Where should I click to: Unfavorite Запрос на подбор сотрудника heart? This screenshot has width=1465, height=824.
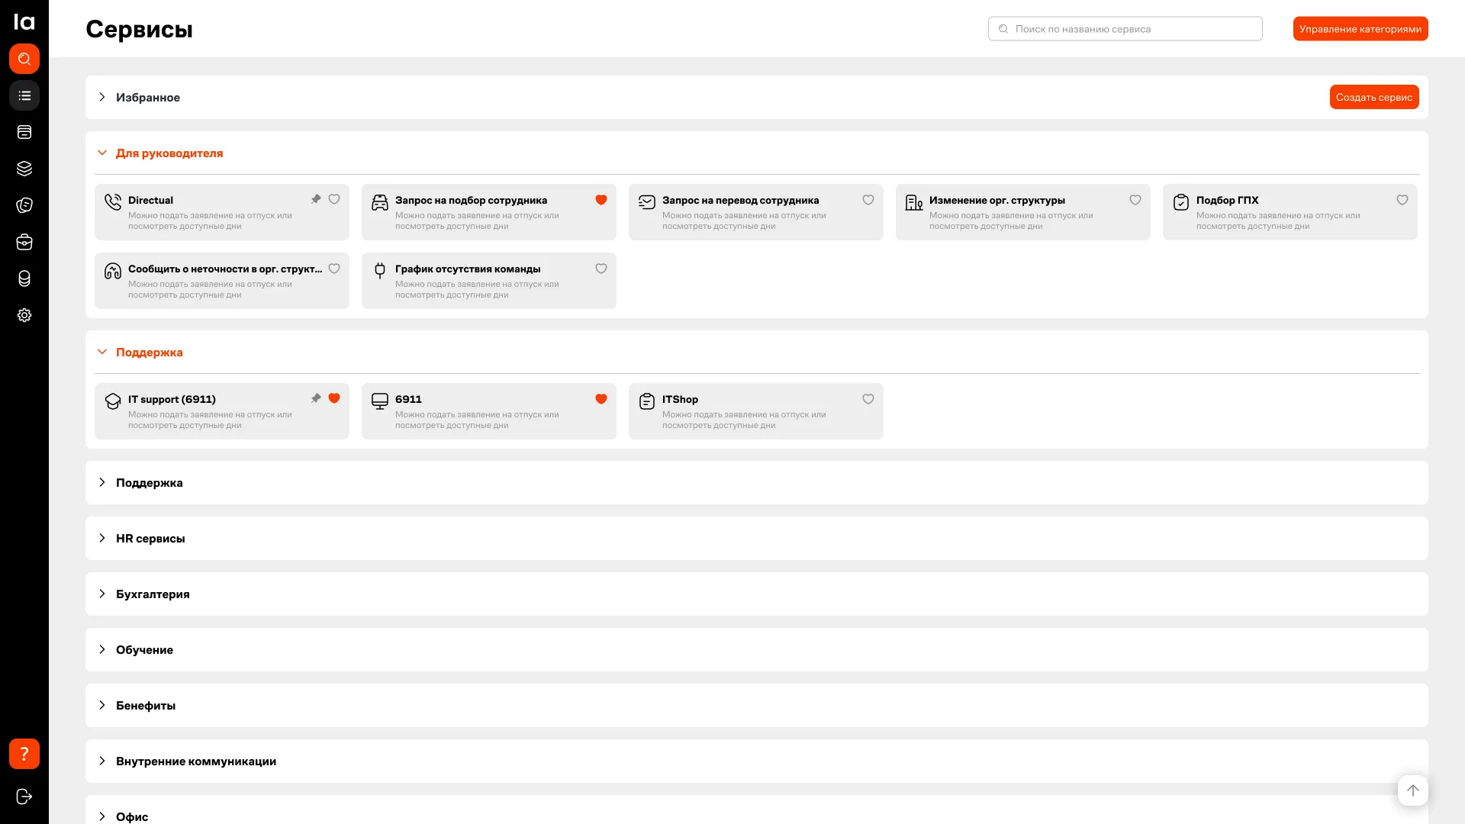pyautogui.click(x=601, y=200)
